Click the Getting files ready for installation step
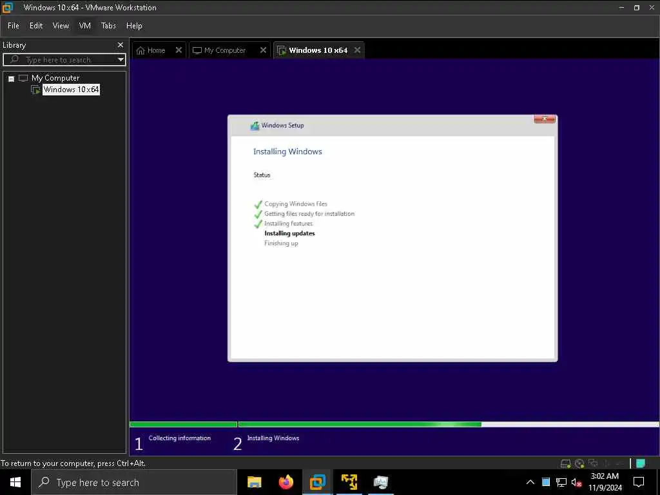 pyautogui.click(x=309, y=214)
